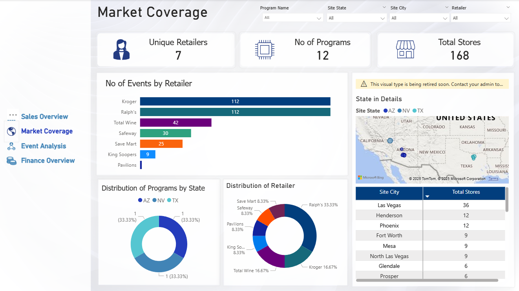Toggle AZ in the Site State map legend
This screenshot has width=519, height=291.
point(388,111)
